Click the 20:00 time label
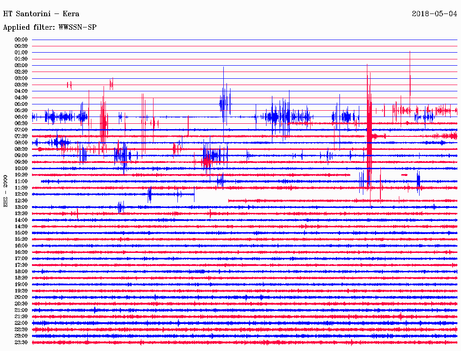The height and width of the screenshot is (351, 461). 21,297
